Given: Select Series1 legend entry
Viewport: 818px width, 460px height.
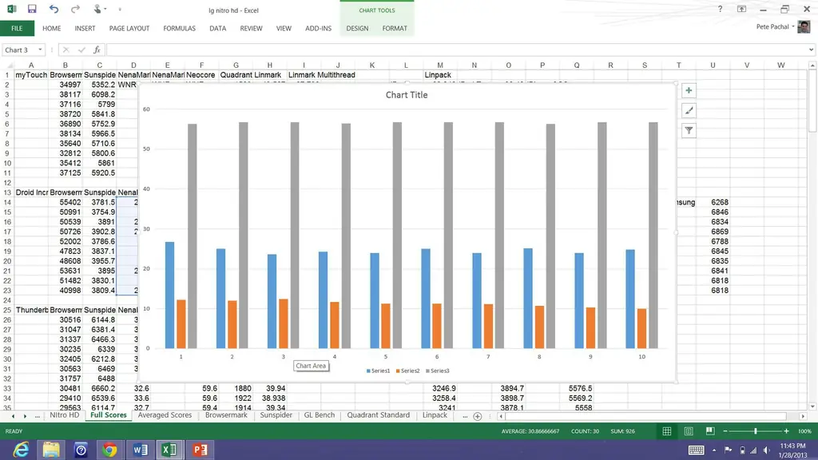Looking at the screenshot, I should (x=378, y=371).
